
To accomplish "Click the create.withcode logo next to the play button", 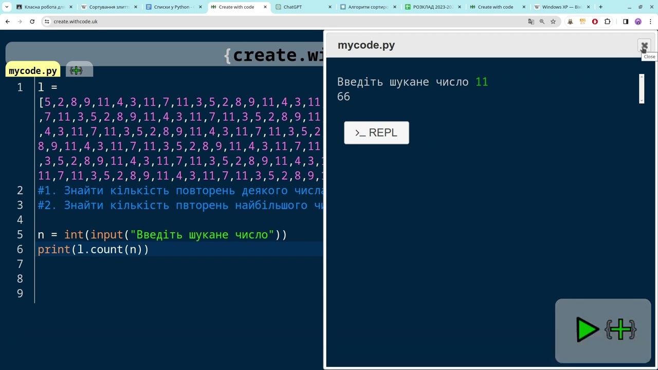I will click(621, 329).
